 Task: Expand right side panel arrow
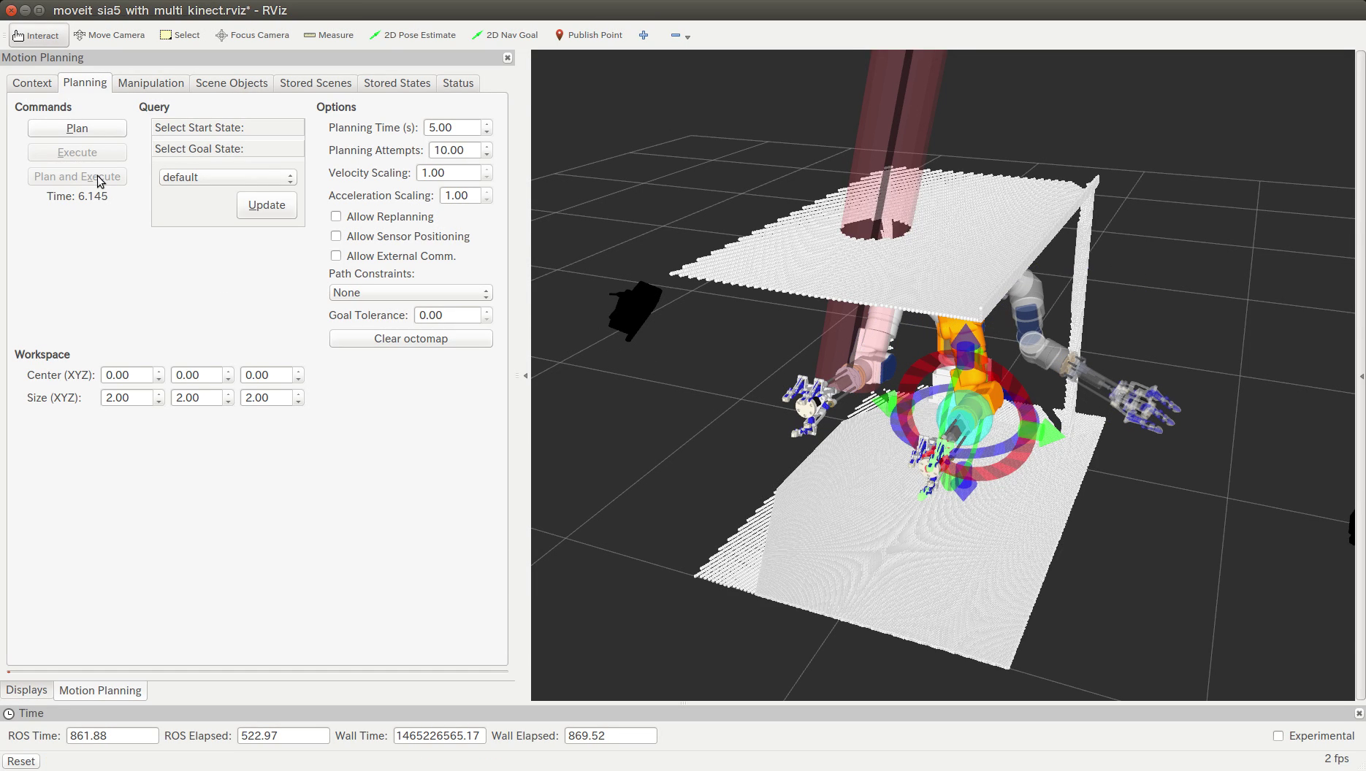pyautogui.click(x=1361, y=376)
